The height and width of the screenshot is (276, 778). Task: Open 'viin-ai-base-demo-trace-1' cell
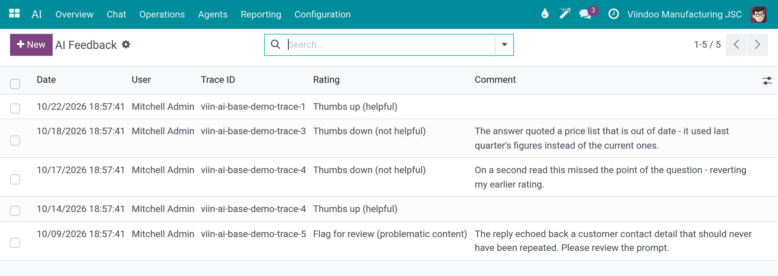pos(253,107)
